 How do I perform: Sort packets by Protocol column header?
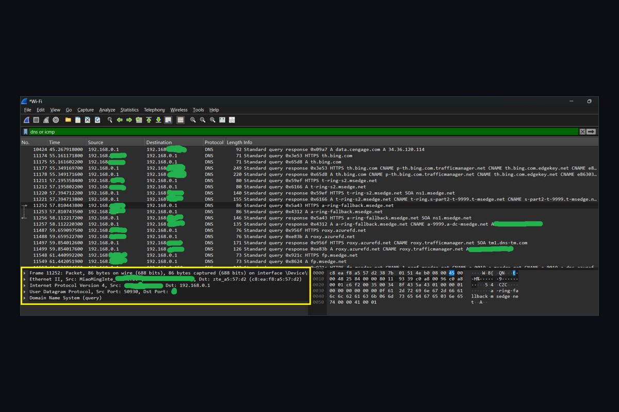(214, 142)
